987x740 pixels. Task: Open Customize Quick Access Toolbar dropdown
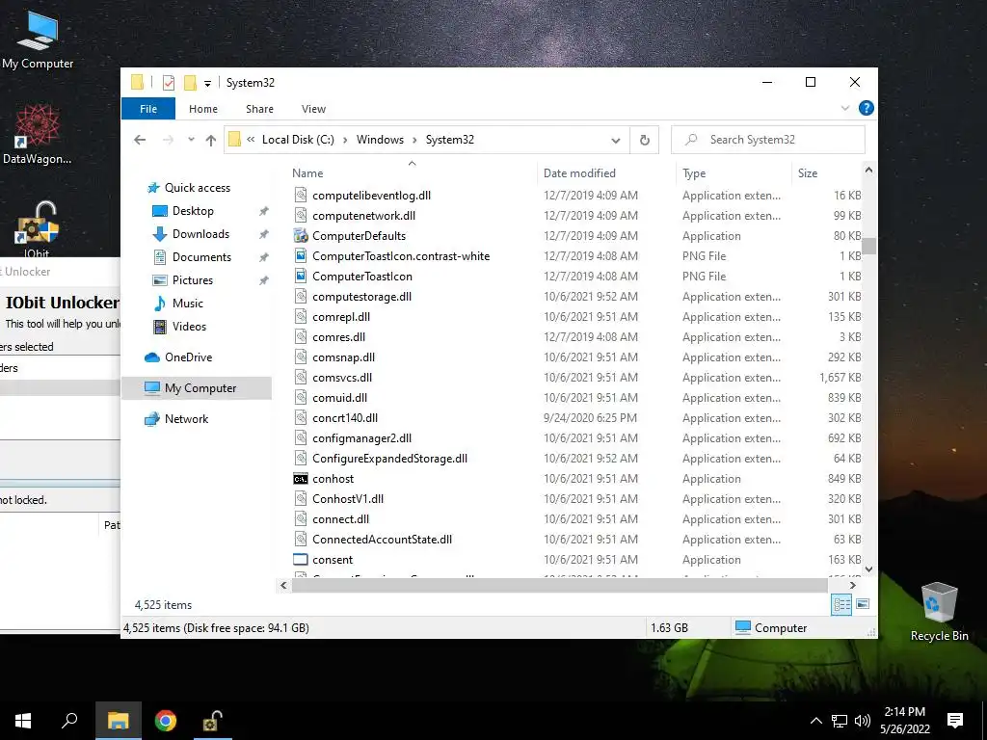pos(207,83)
